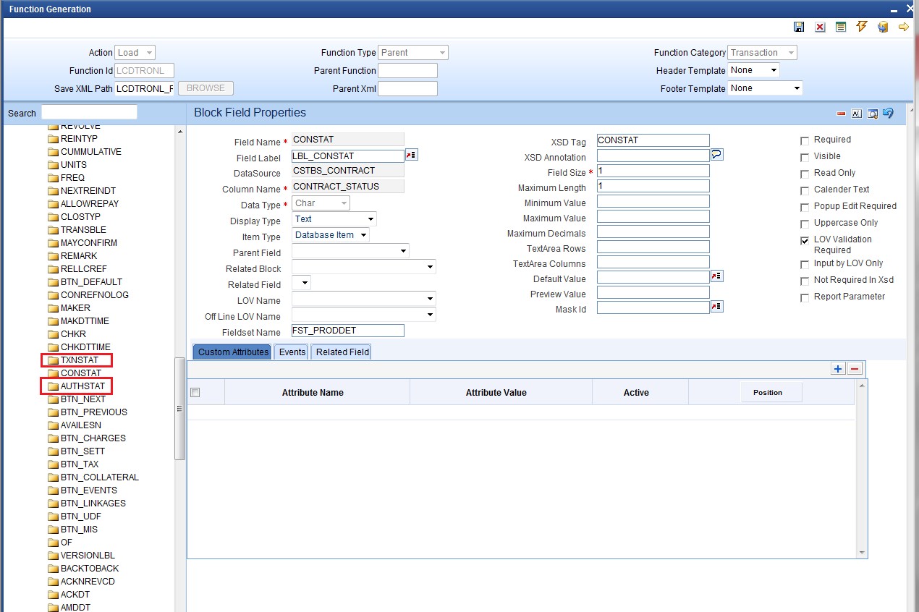Click the BROWSE button
The width and height of the screenshot is (919, 612).
pos(206,88)
